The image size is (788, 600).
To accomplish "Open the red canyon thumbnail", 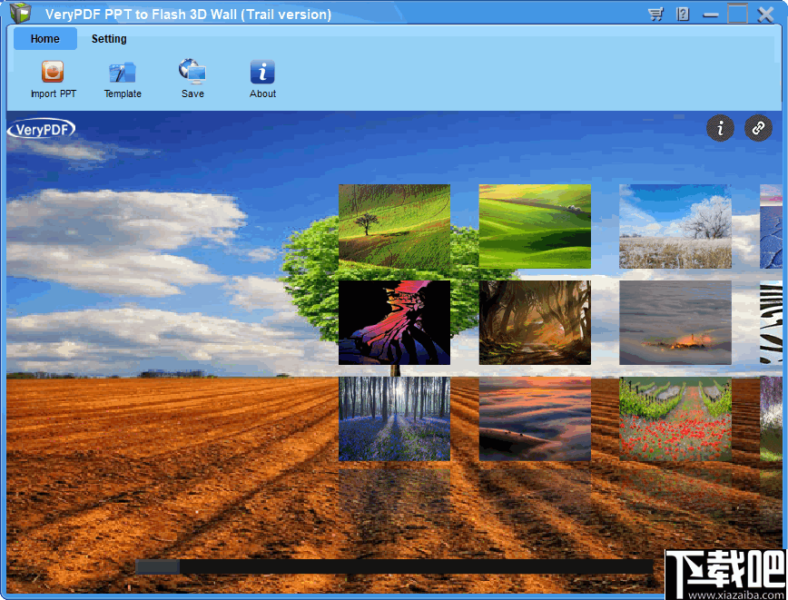I will click(394, 322).
